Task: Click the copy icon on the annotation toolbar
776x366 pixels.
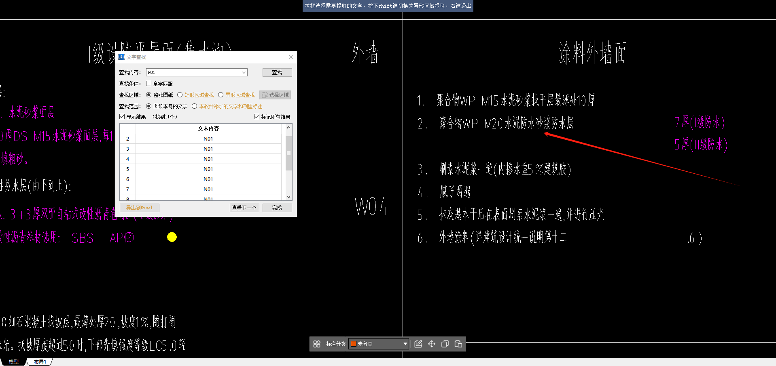Action: (445, 344)
